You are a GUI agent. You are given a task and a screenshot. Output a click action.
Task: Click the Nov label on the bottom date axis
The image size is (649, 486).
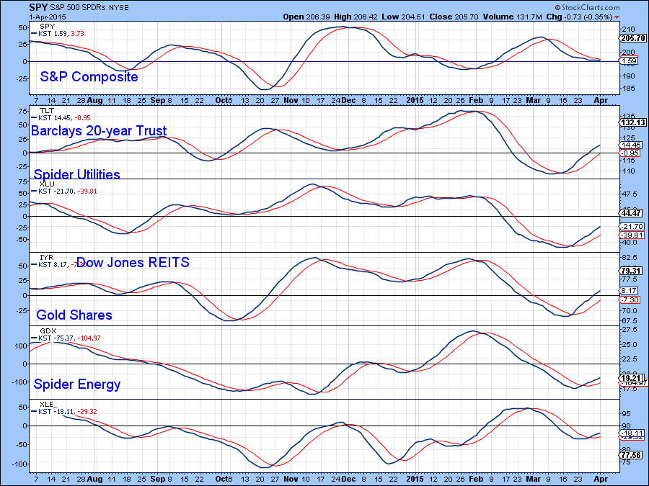tap(291, 480)
